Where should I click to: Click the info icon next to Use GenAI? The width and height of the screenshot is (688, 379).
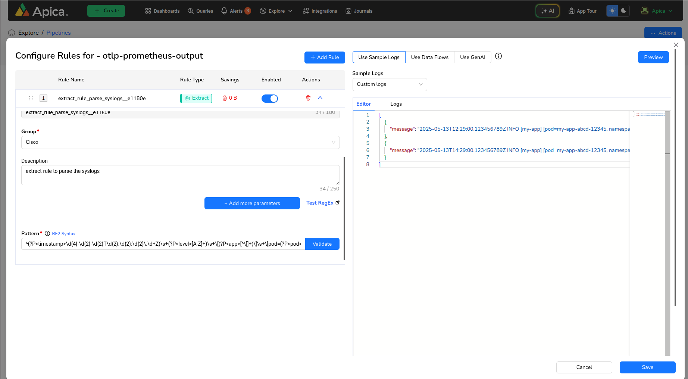pyautogui.click(x=498, y=56)
